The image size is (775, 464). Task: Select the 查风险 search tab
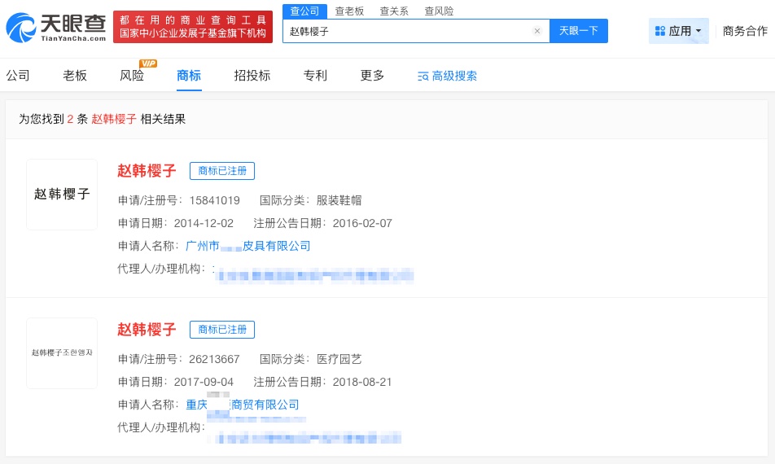point(439,11)
